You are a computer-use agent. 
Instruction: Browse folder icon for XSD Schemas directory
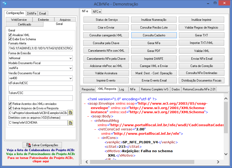(x=70, y=123)
